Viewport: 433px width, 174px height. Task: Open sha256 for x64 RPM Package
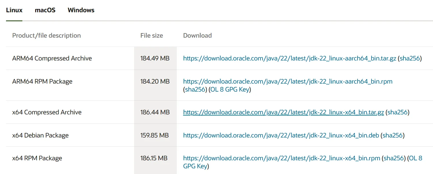[x=394, y=158]
